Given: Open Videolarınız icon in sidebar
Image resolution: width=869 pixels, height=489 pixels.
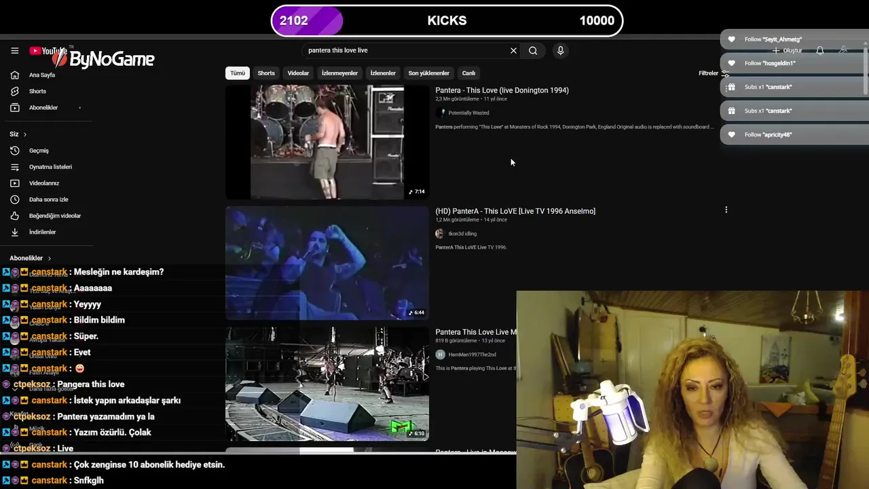Looking at the screenshot, I should 15,183.
